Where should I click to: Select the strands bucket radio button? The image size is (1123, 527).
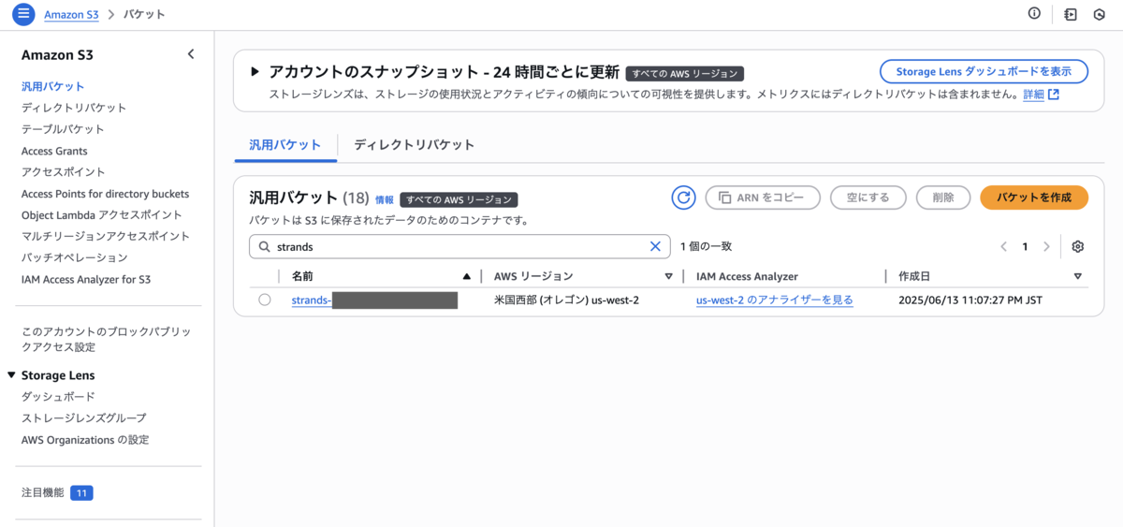point(265,300)
